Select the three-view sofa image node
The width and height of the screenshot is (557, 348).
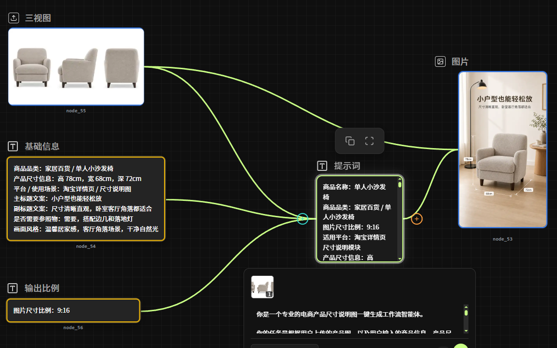click(x=76, y=66)
